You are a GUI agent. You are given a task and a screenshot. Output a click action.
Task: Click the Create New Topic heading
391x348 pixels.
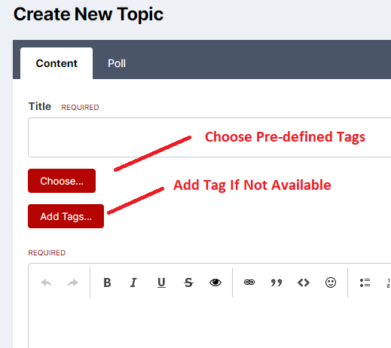pos(88,14)
